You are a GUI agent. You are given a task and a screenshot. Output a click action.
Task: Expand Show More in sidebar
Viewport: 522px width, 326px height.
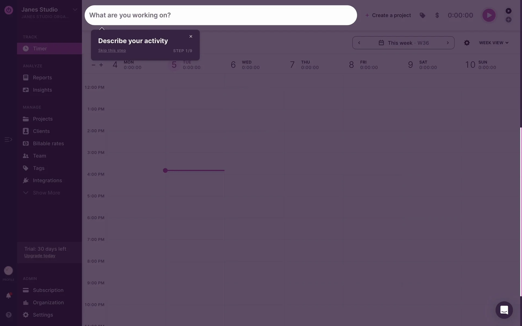pos(46,193)
